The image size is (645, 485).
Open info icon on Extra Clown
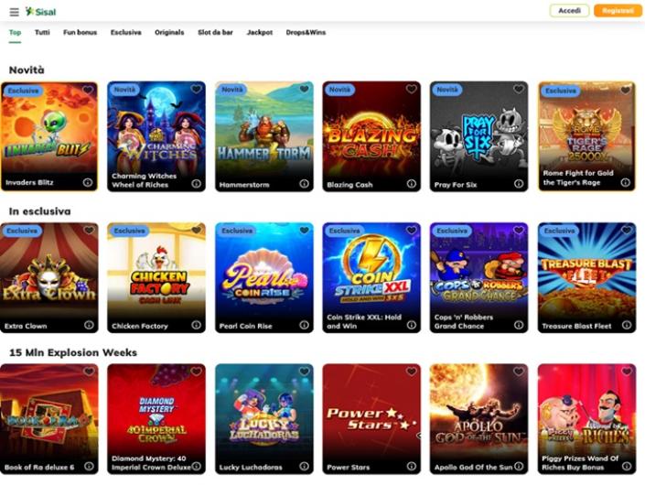coord(89,325)
